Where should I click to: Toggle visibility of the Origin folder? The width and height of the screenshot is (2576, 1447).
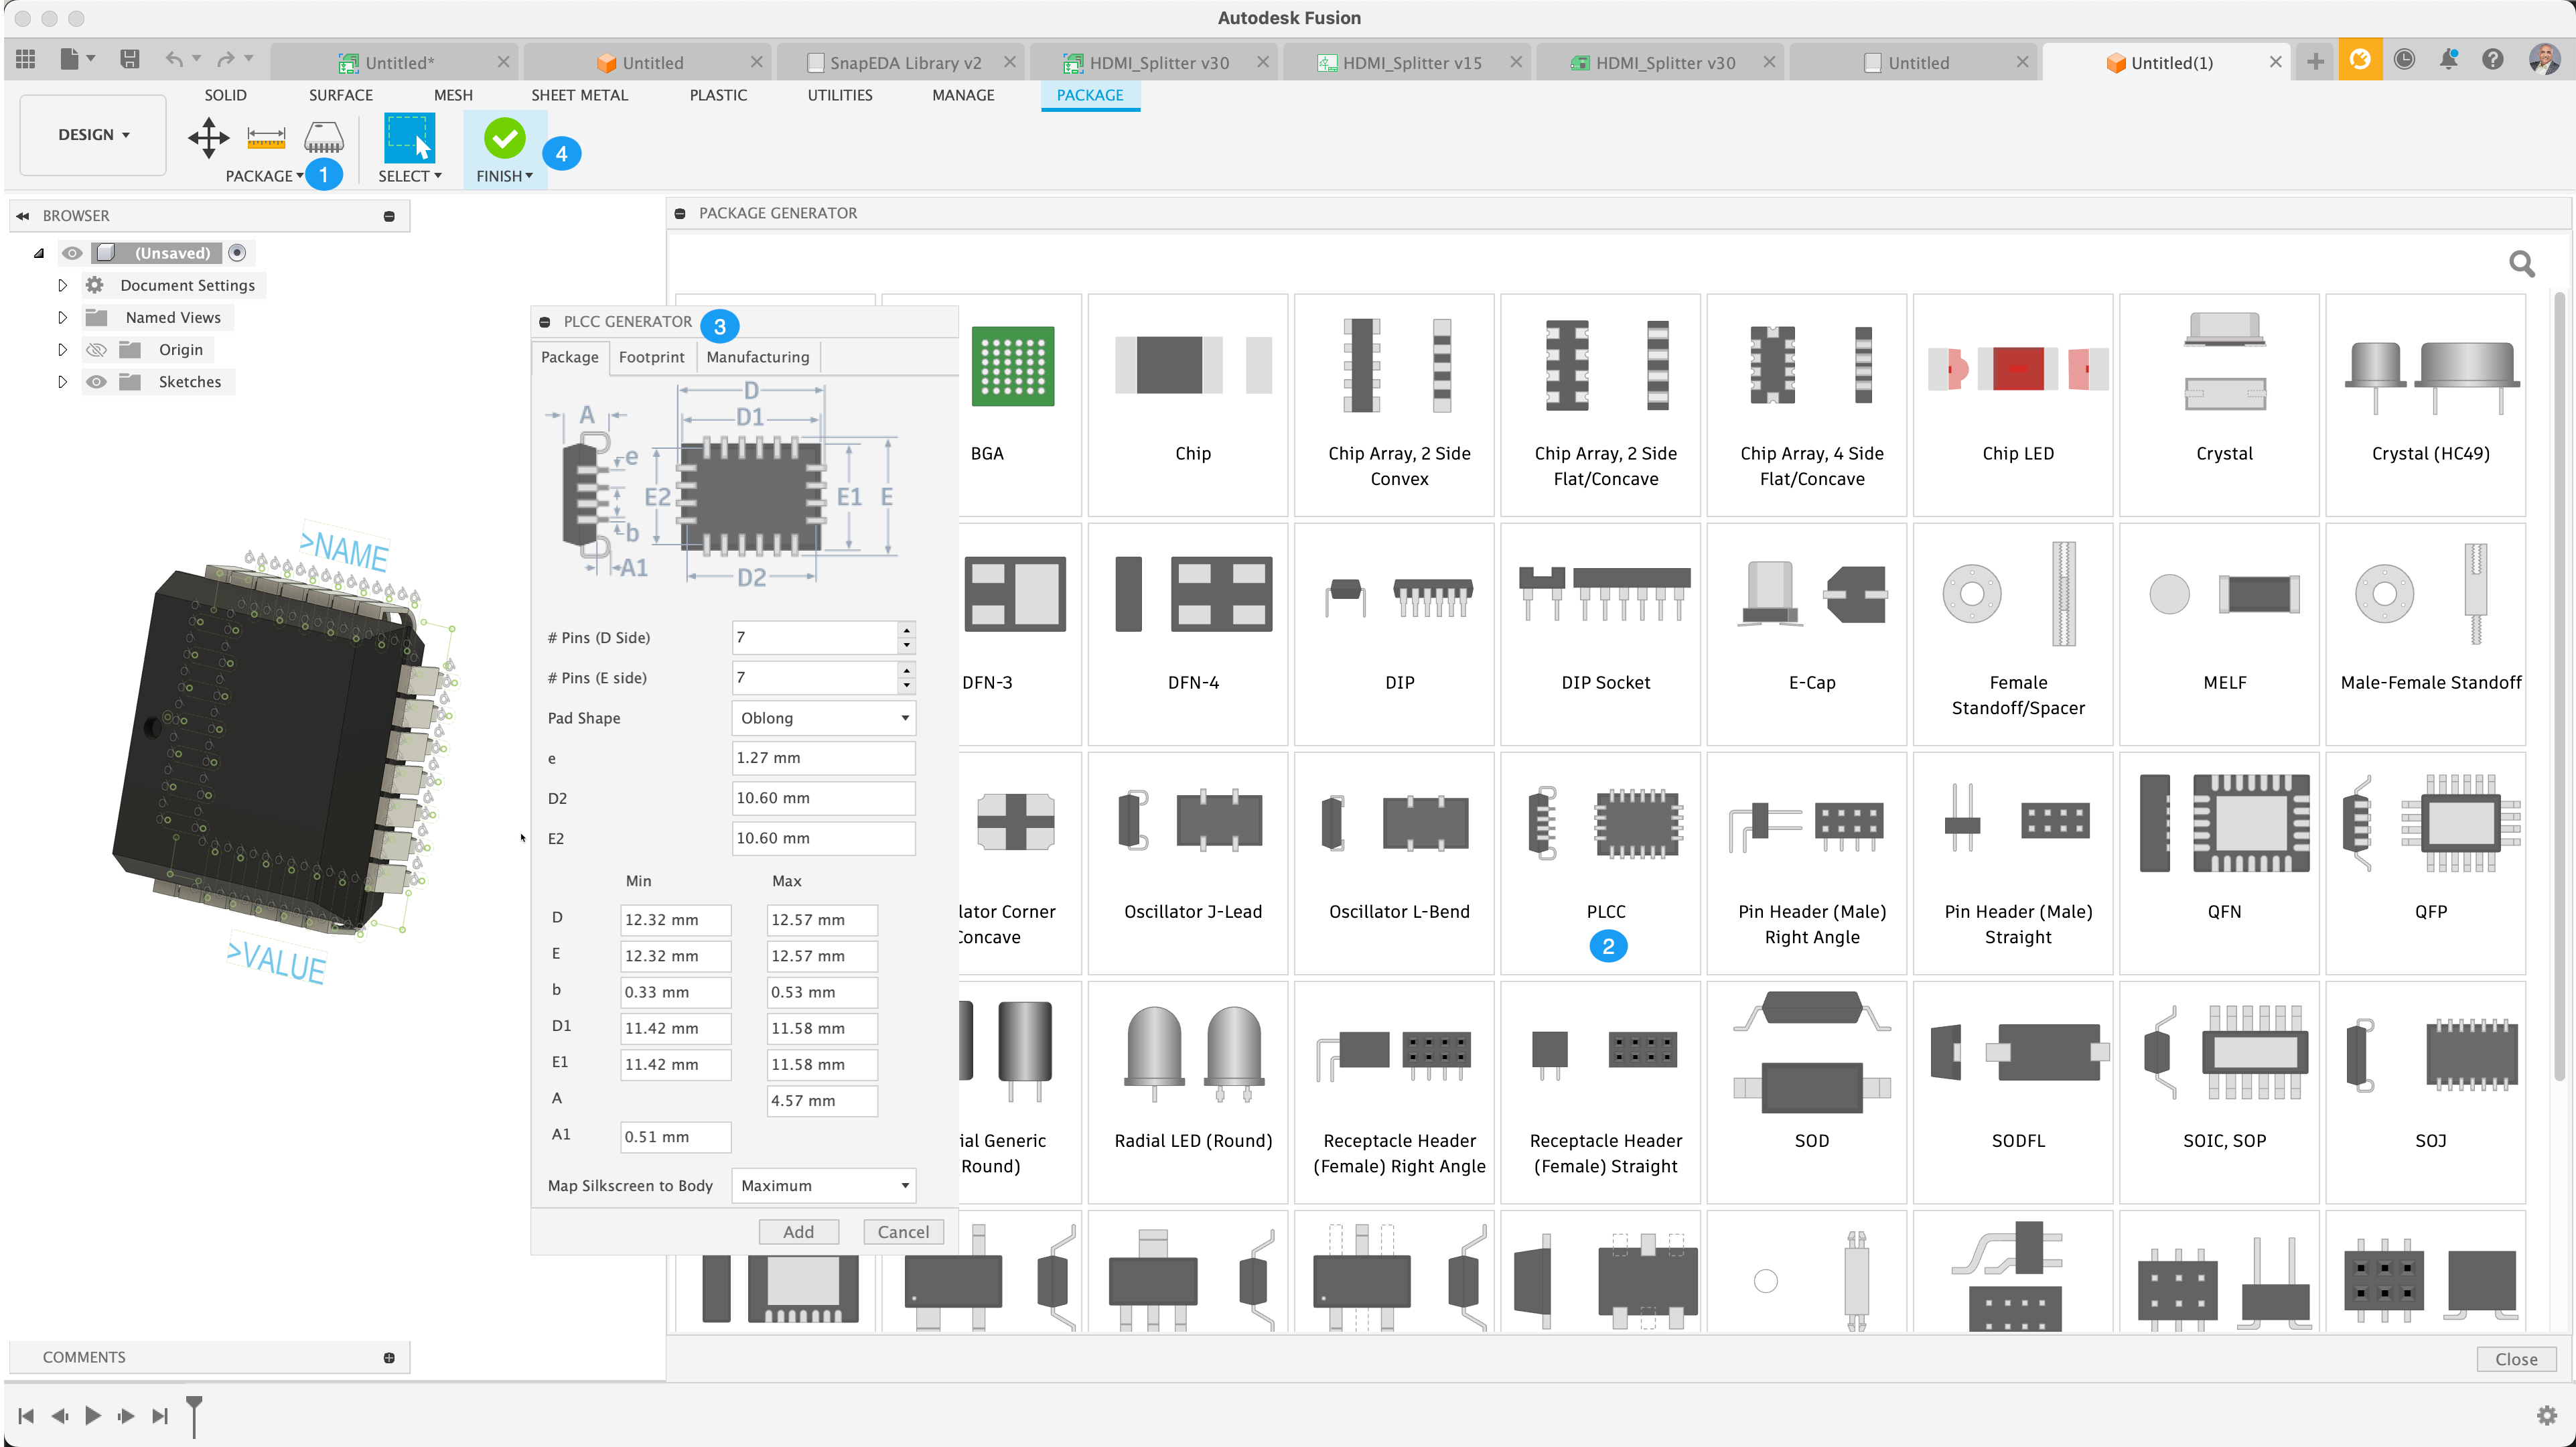tap(96, 349)
